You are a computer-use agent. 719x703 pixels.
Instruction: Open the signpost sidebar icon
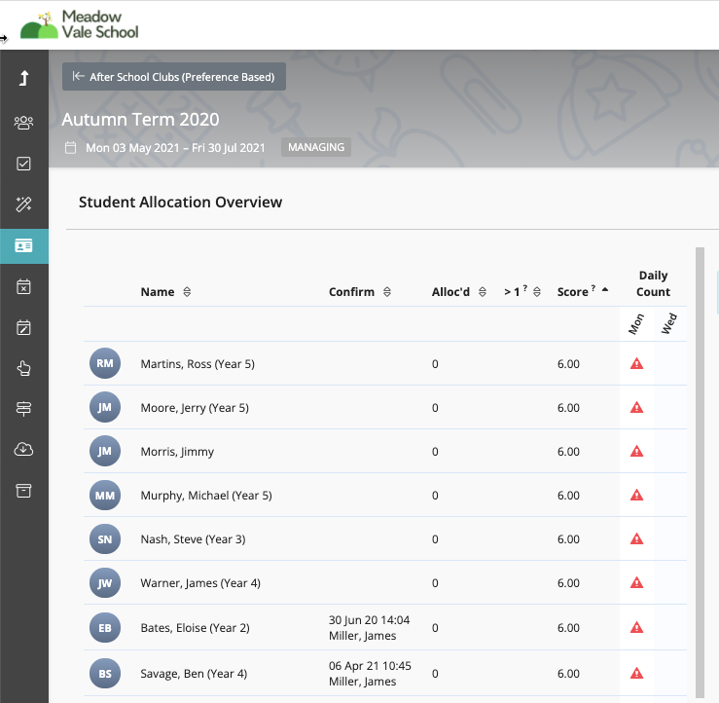(24, 408)
